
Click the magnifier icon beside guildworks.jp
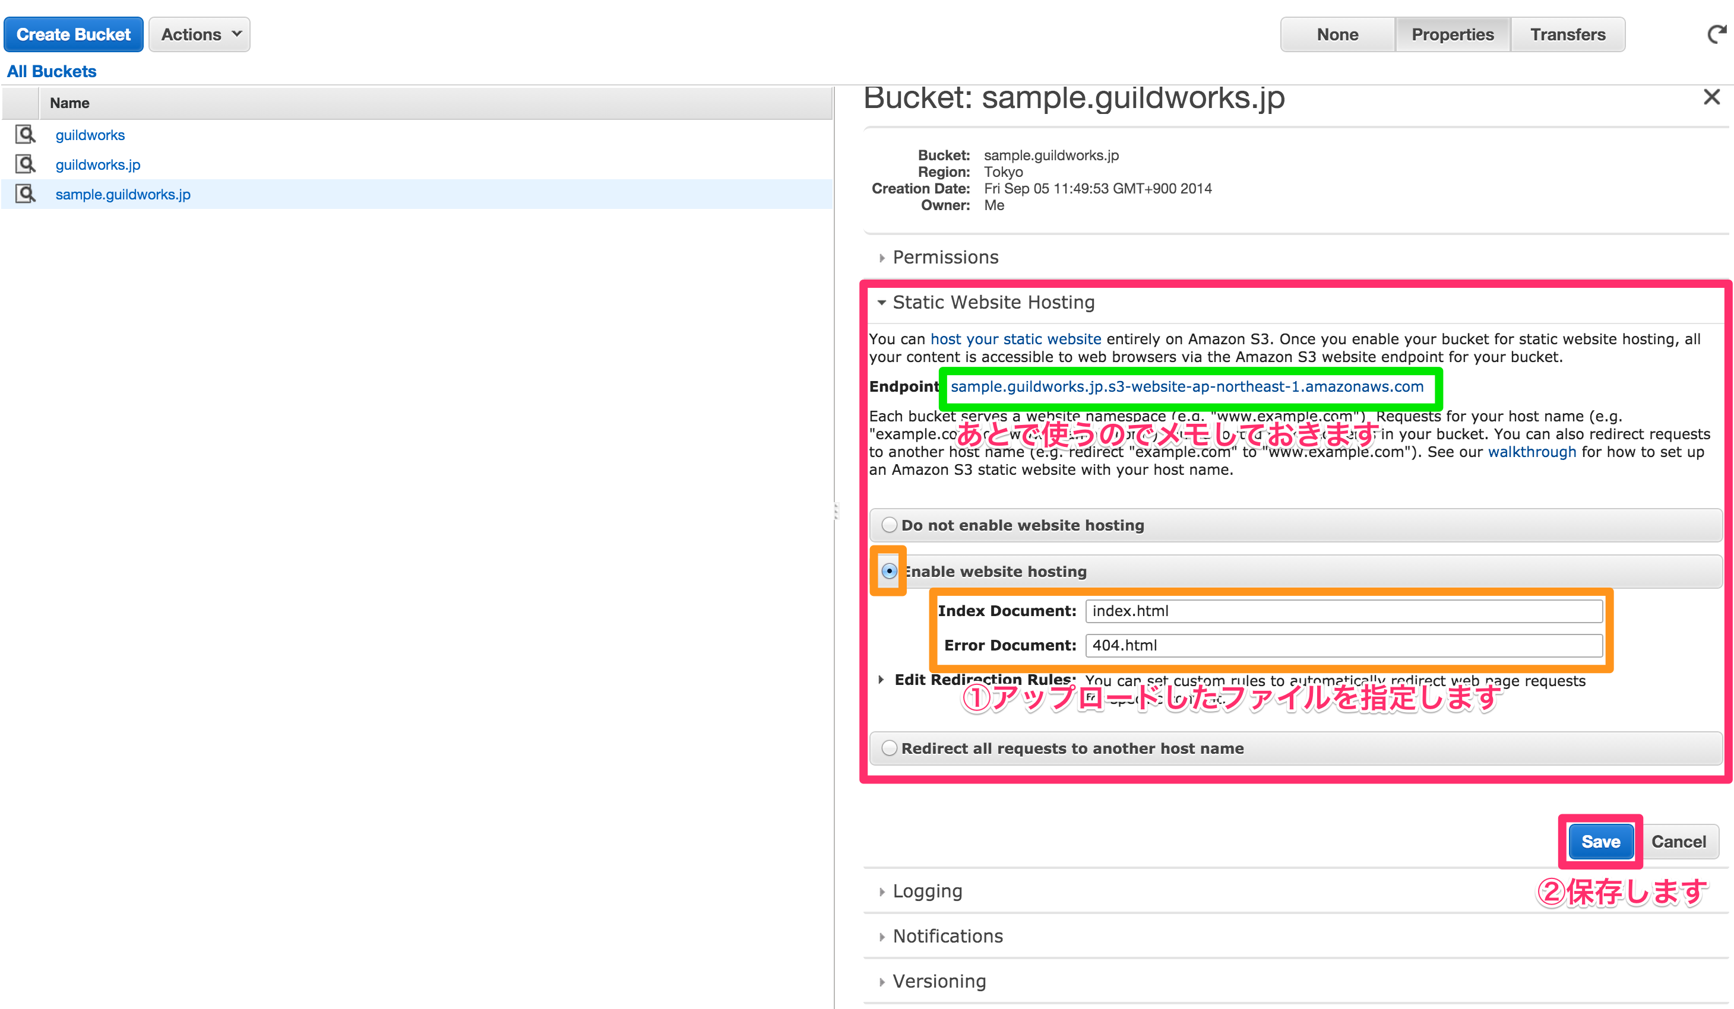click(25, 164)
